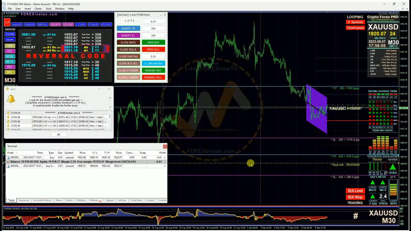The image size is (411, 231).
Task: Click the red CLR button
Action: coord(7,23)
